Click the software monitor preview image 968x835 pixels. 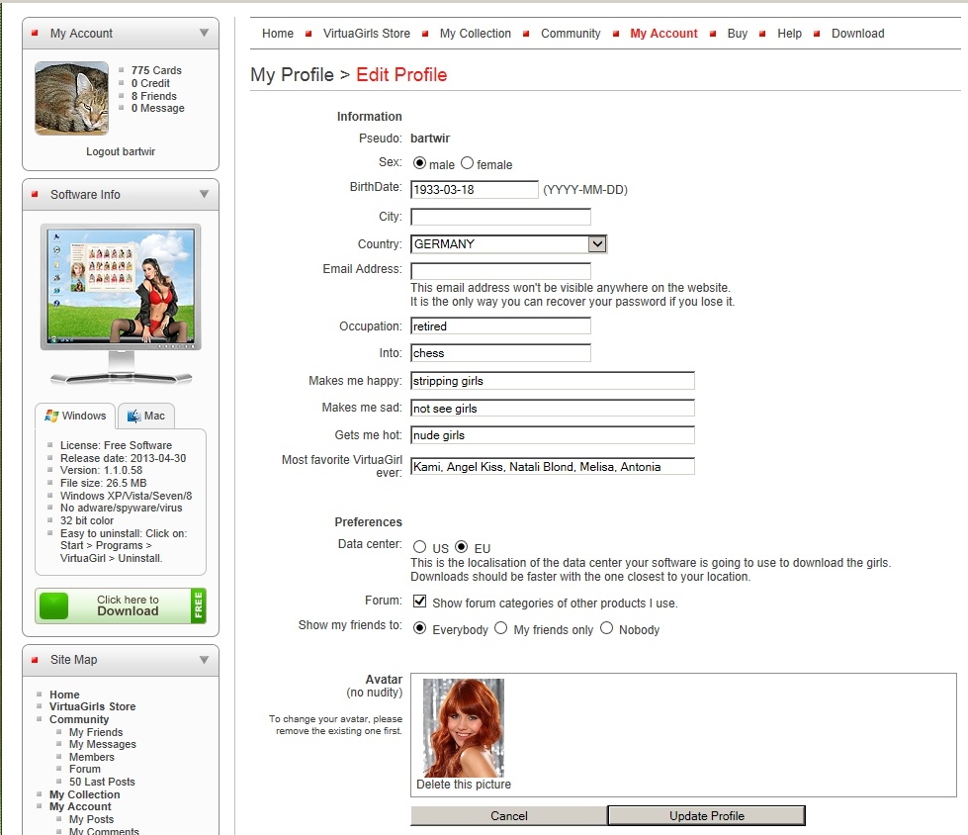[x=121, y=287]
